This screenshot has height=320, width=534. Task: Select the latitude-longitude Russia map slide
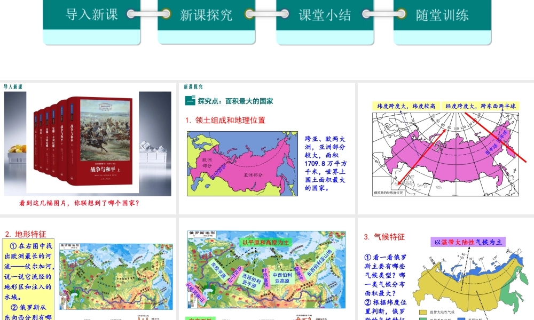[446, 148]
